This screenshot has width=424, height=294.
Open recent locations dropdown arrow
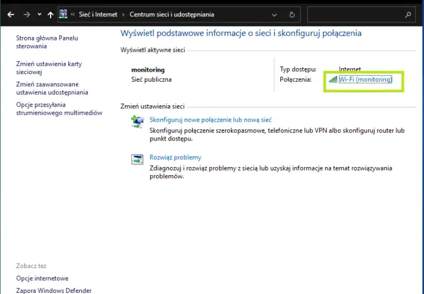39,15
